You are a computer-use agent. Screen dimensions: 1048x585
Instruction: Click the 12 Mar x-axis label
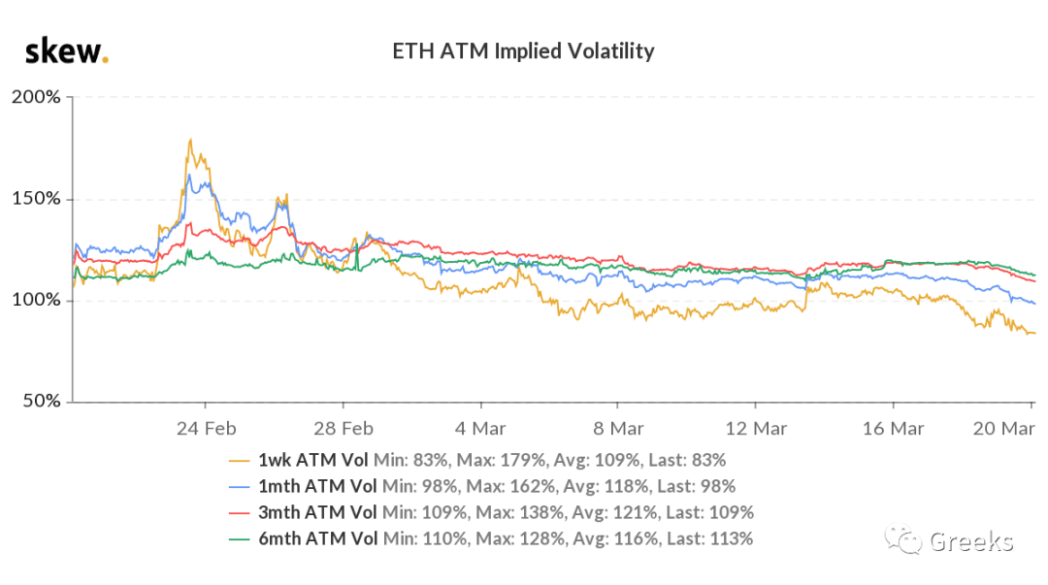[x=756, y=429]
